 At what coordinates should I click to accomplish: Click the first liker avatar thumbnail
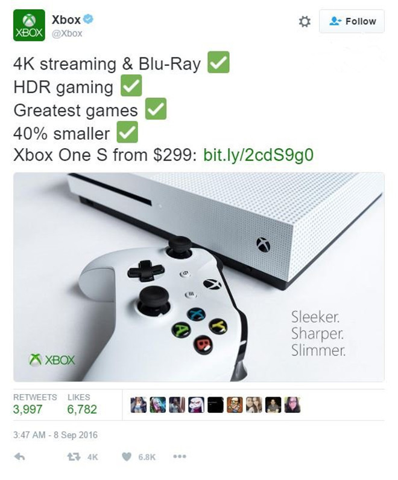[138, 405]
